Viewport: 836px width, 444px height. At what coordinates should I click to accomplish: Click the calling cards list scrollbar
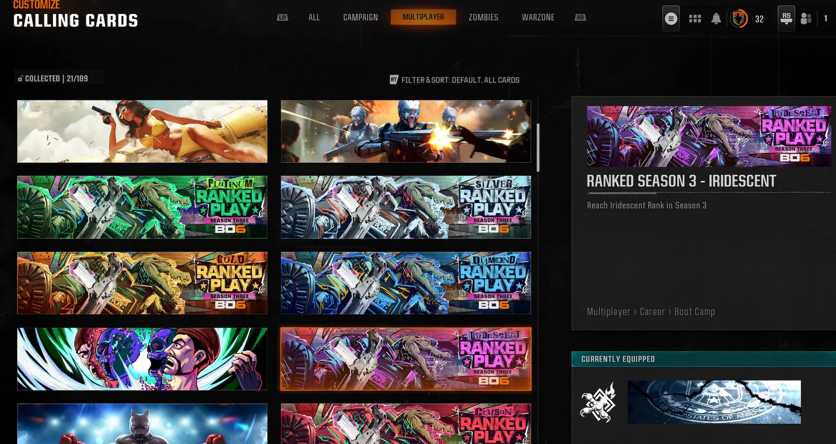point(538,147)
